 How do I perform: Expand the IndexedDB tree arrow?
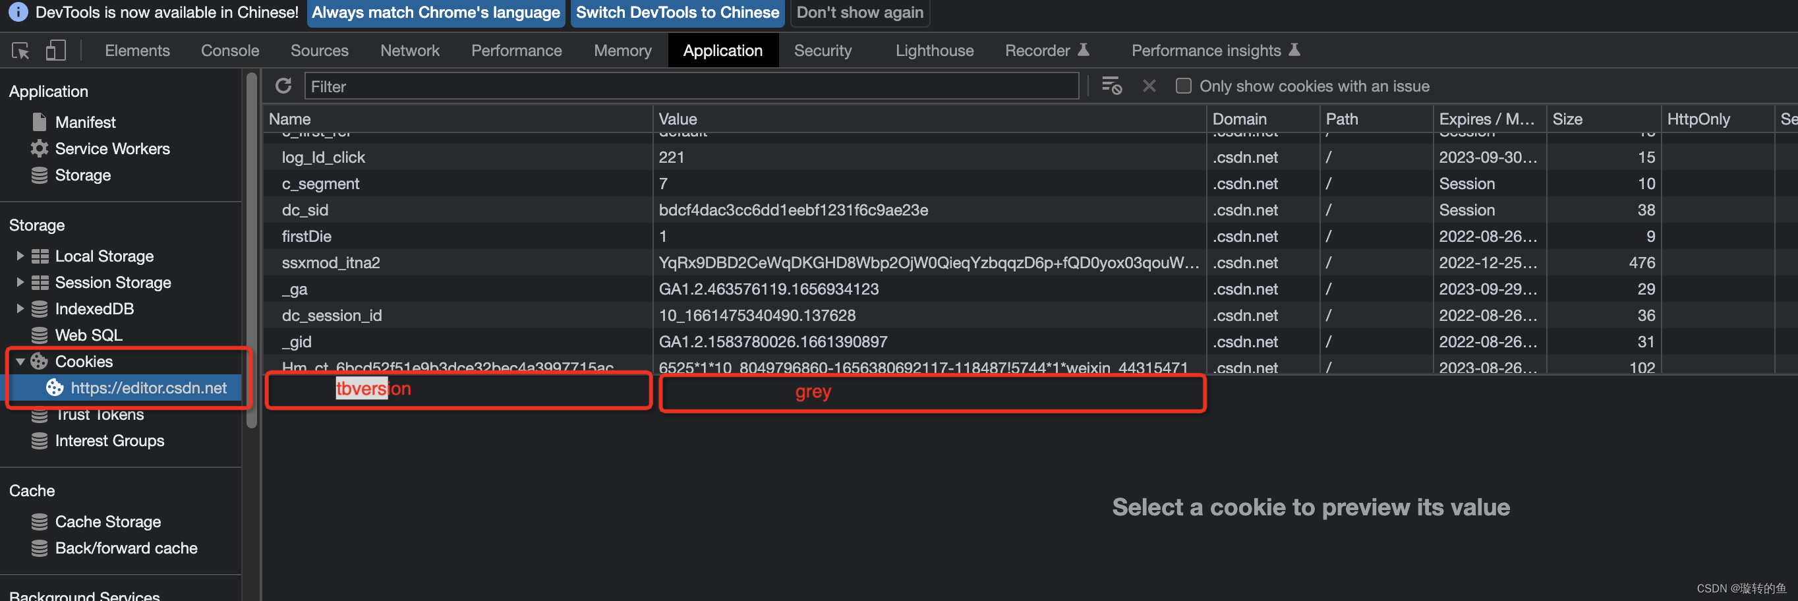coord(20,308)
